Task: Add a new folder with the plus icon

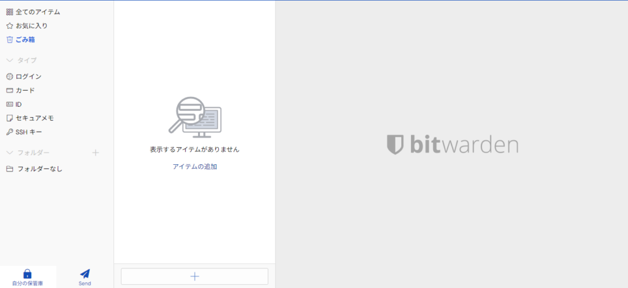Action: pyautogui.click(x=95, y=153)
